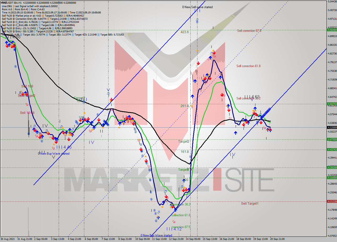Image resolution: width=337 pixels, height=242 pixels.
Task: Click the green 4.61742 price level tag
Action: tap(332, 104)
